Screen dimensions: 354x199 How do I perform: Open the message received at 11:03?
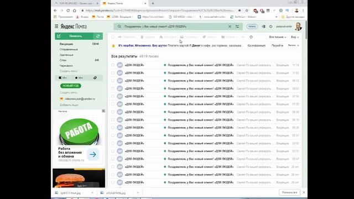click(x=205, y=73)
